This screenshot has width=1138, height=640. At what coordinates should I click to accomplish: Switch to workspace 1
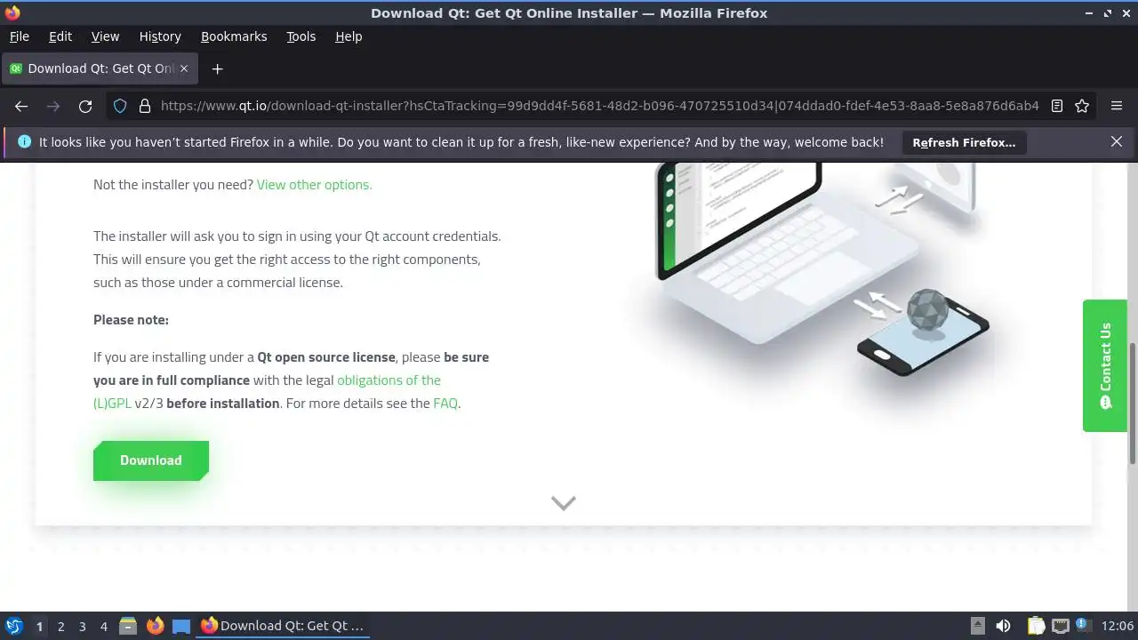pos(39,626)
